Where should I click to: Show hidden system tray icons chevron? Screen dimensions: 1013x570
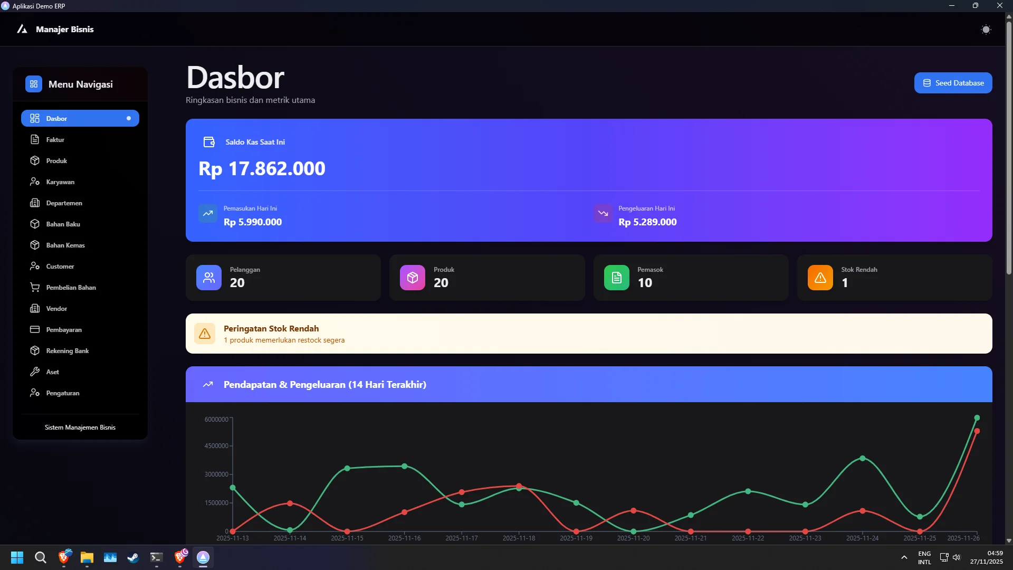click(904, 557)
